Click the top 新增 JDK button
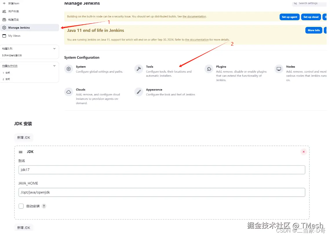 point(23,138)
